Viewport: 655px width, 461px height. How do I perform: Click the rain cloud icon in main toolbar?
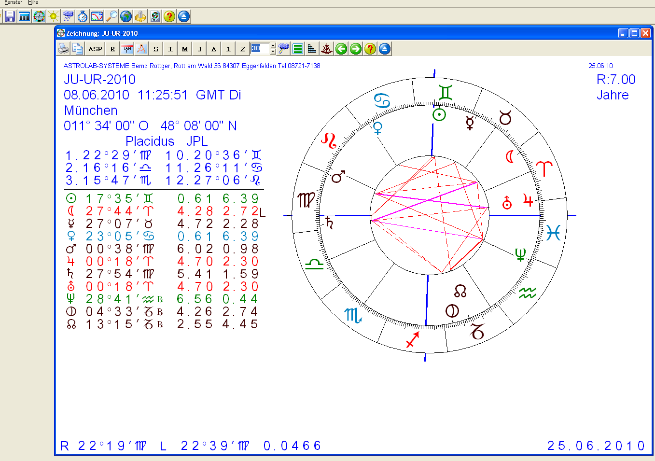[x=68, y=16]
